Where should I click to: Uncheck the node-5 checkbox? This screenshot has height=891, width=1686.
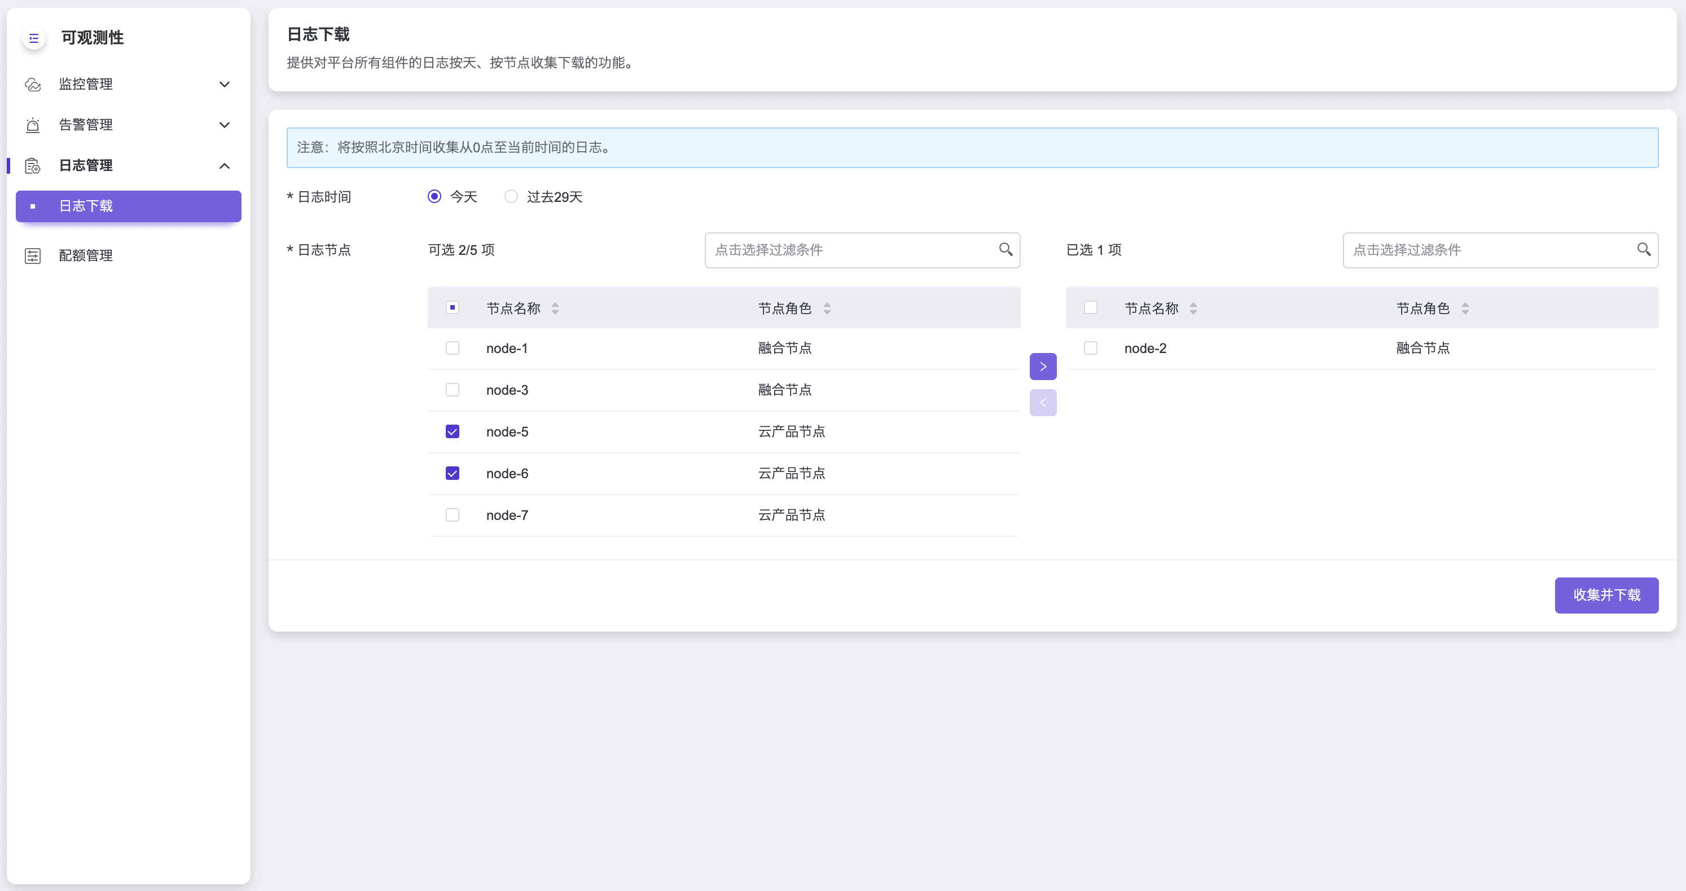453,432
